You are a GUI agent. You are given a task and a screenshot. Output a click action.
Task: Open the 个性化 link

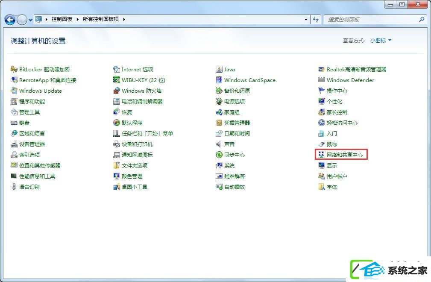[x=334, y=101]
